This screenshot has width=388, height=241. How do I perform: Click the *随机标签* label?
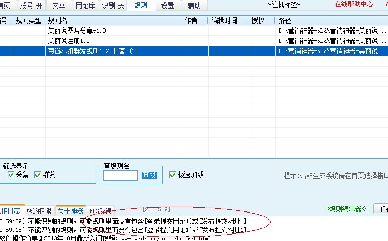[285, 4]
